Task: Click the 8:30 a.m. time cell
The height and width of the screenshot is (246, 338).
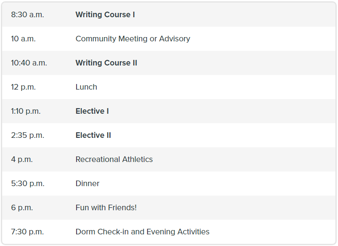Action: click(x=28, y=15)
